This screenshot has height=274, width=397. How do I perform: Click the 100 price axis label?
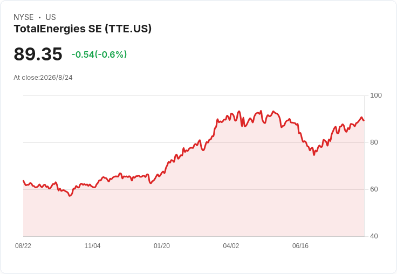click(x=376, y=95)
